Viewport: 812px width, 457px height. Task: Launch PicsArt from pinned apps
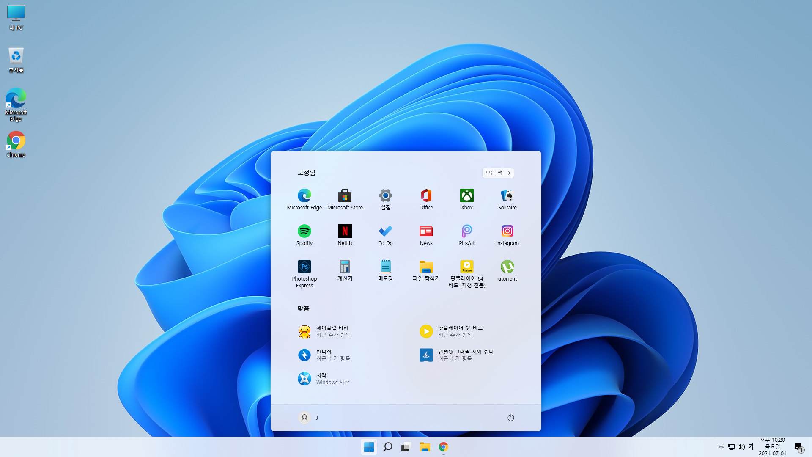467,235
